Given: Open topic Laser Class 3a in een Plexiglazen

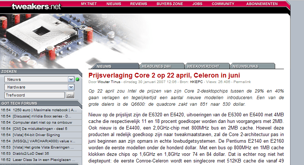Looking at the screenshot, I should pyautogui.click(x=44, y=160).
